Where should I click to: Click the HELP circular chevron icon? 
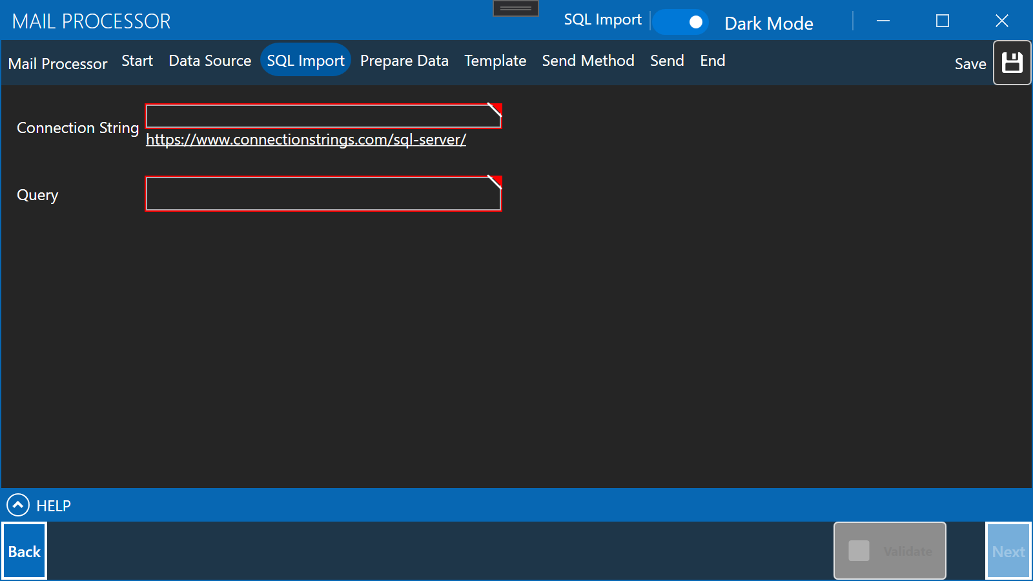(19, 505)
